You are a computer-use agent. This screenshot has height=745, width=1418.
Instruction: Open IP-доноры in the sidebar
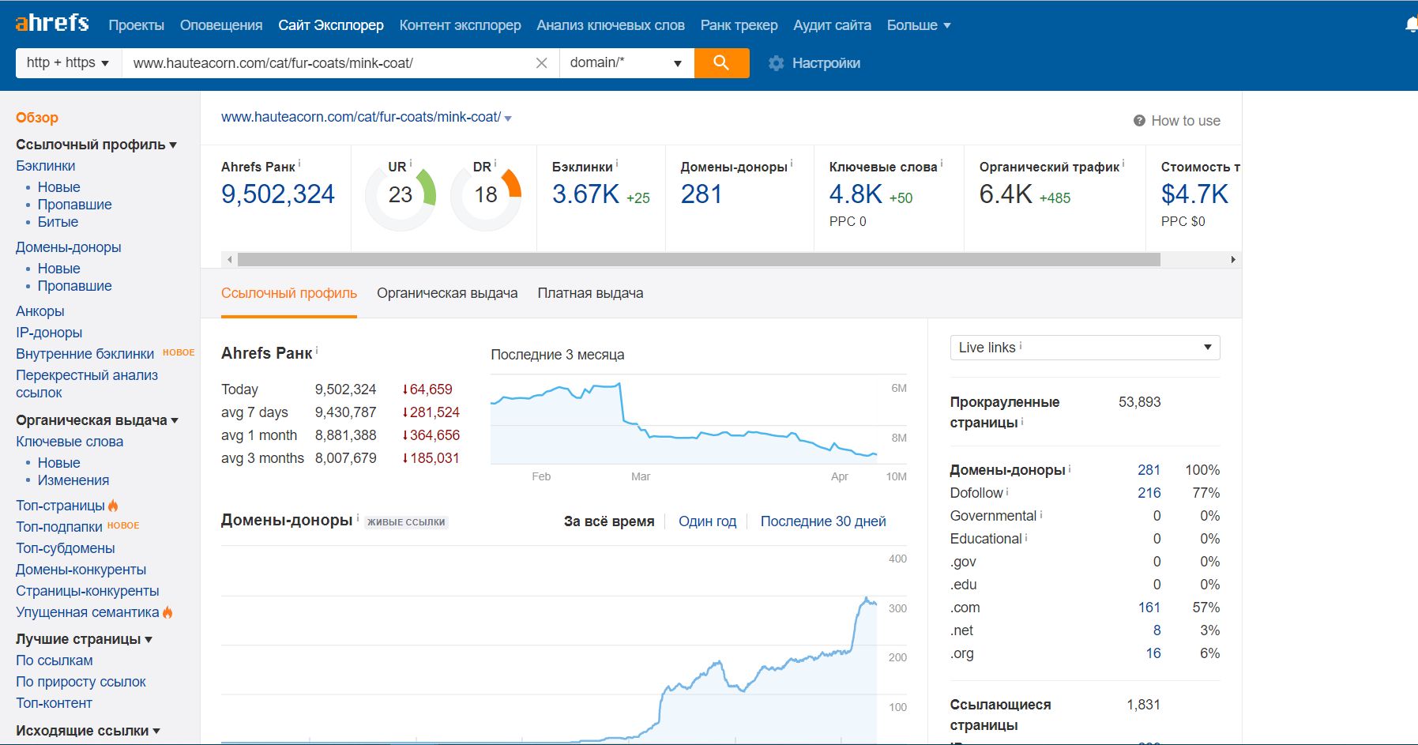coord(49,333)
